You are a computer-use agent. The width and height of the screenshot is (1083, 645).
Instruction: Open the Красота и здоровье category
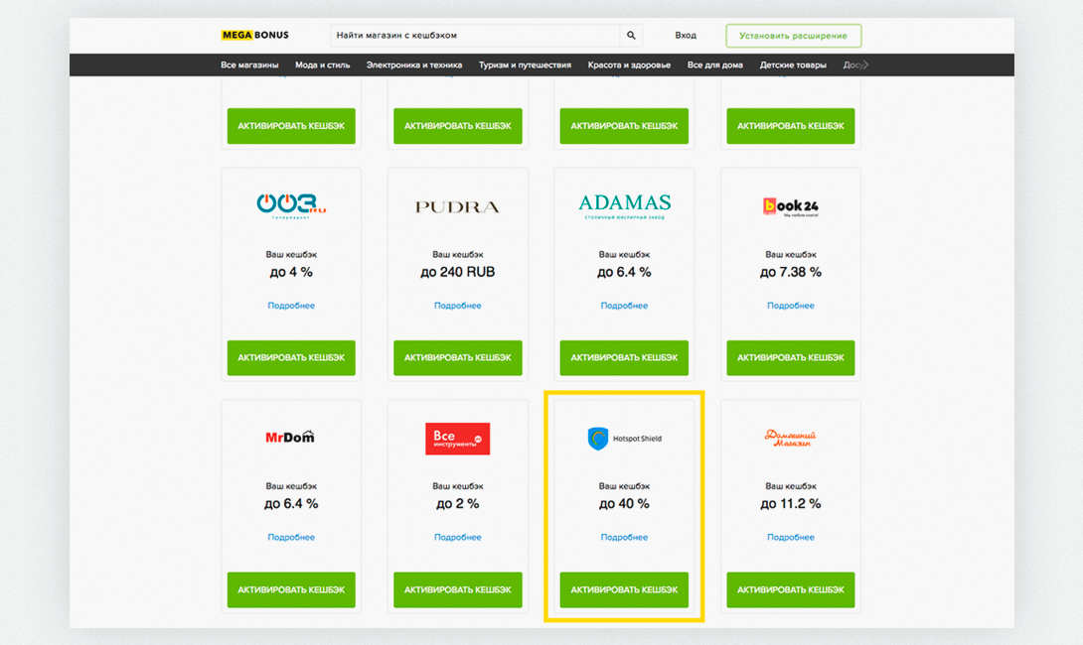pos(629,64)
